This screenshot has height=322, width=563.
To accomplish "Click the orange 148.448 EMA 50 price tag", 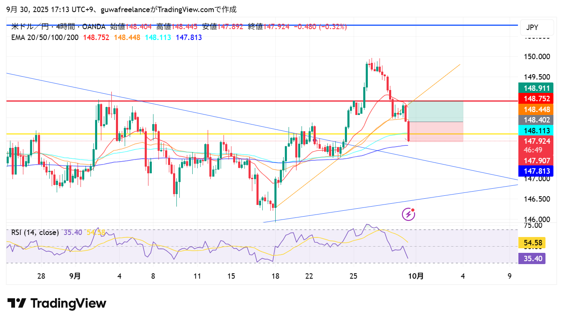I will click(x=535, y=109).
